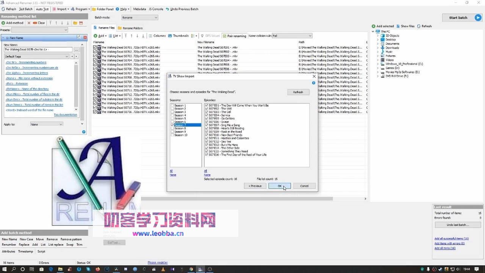Click the help icon in TV Show Import dialog

click(314, 83)
